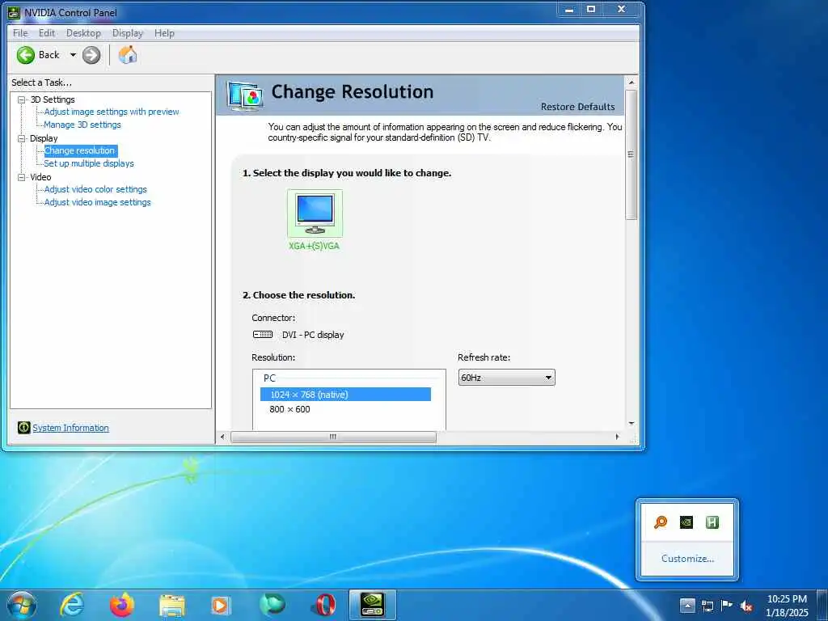Viewport: 828px width, 621px height.
Task: Select 800 × 600 resolution
Action: pyautogui.click(x=290, y=409)
